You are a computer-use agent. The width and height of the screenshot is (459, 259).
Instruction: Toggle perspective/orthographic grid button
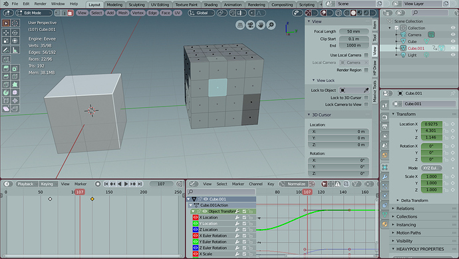tap(240, 25)
